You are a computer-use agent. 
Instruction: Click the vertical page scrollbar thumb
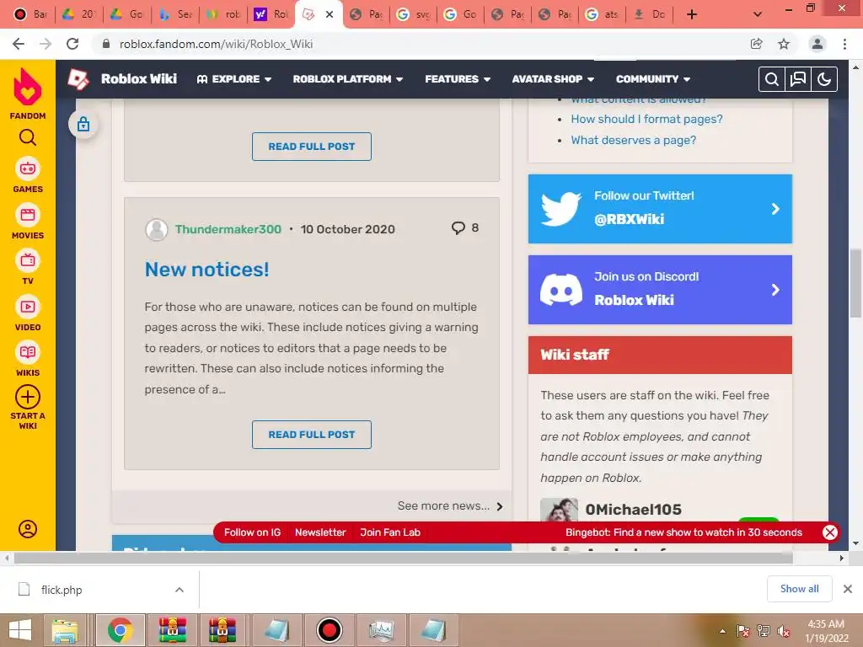tap(855, 283)
